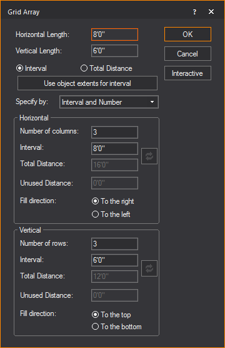Screen dimensions: 225x348
Task: Confirm with the OK button
Action: 187,34
